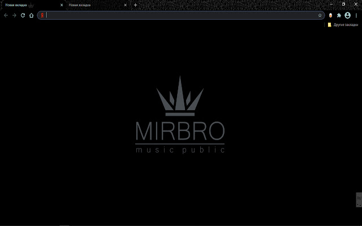Bookmark this page with the star icon
Image resolution: width=362 pixels, height=226 pixels.
pyautogui.click(x=320, y=15)
